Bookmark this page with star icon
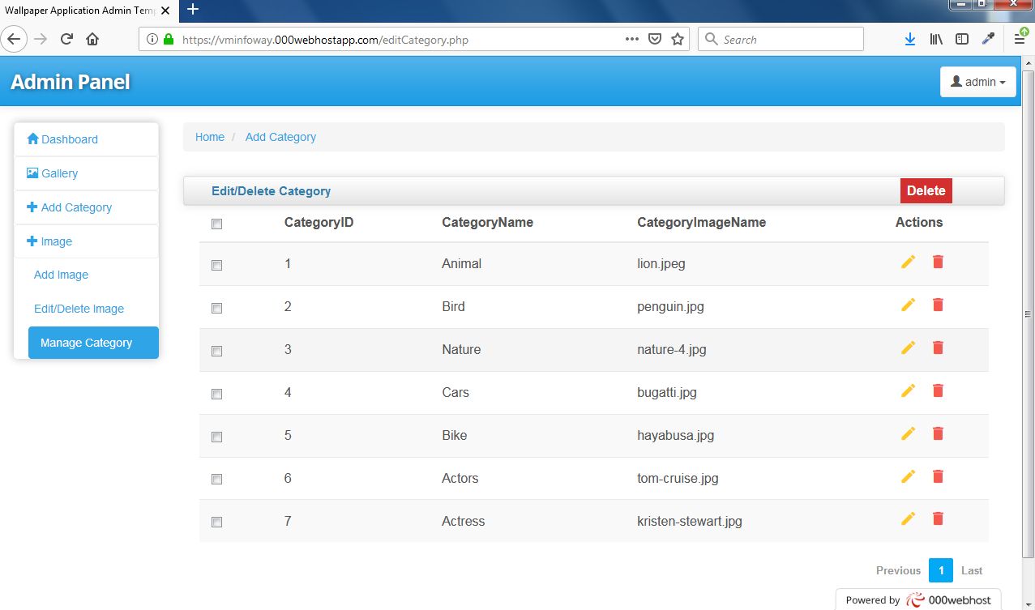This screenshot has height=610, width=1035. [678, 39]
